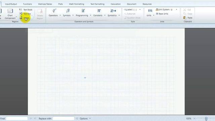The width and height of the screenshot is (215, 121).
Task: Open the Symbolics x-arrow icon
Action: (113, 11)
